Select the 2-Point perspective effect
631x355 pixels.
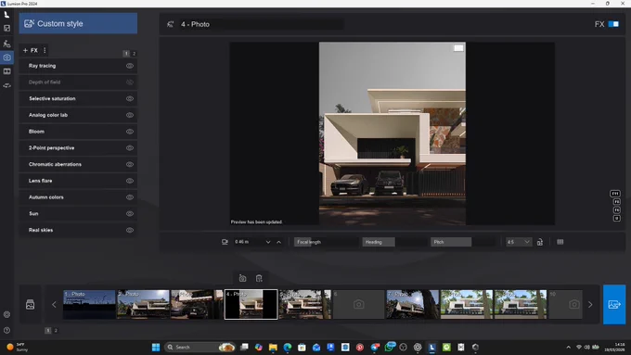pos(78,148)
